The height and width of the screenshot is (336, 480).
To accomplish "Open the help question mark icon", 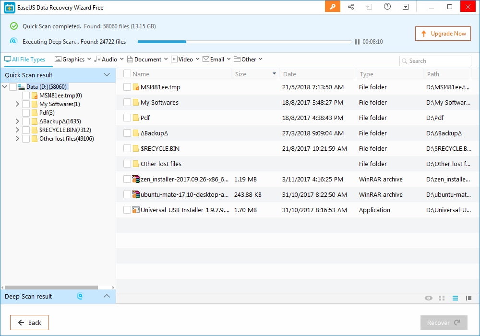I will [387, 7].
